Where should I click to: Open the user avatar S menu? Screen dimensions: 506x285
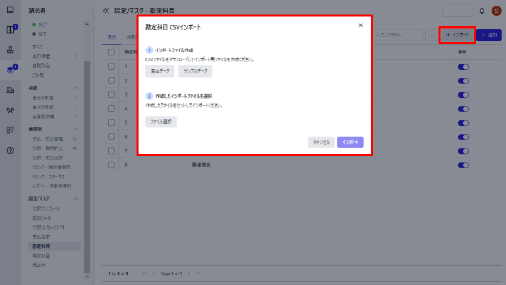(497, 11)
